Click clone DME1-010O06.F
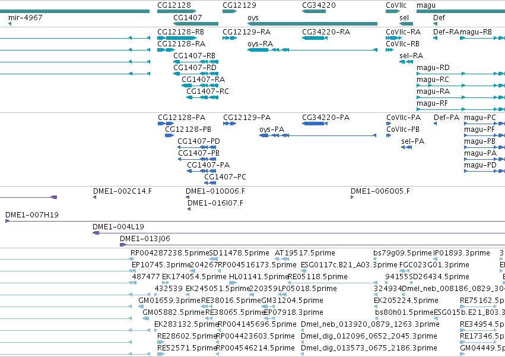The image size is (505, 357). pyautogui.click(x=188, y=197)
